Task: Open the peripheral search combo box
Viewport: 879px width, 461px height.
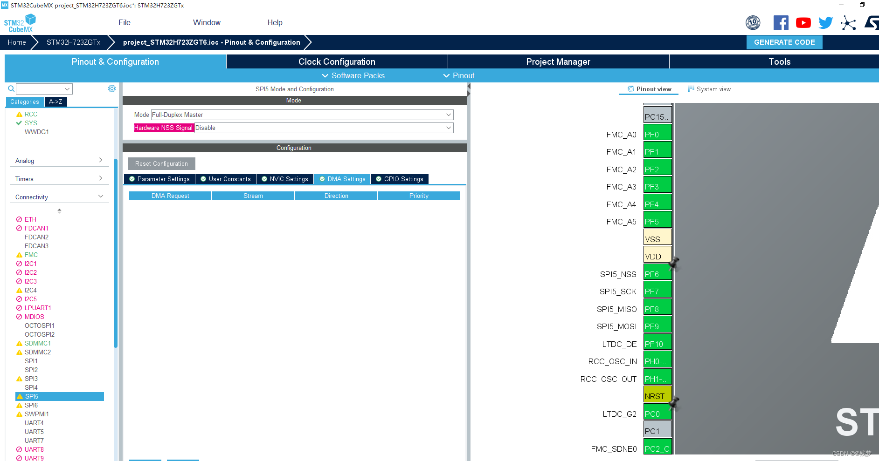Action: coord(44,88)
